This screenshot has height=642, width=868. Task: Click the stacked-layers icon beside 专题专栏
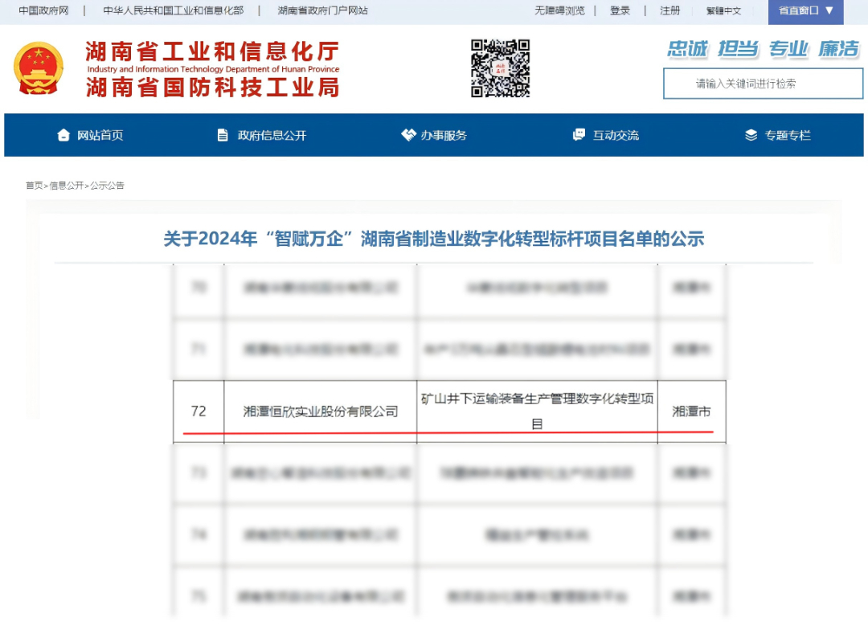751,135
